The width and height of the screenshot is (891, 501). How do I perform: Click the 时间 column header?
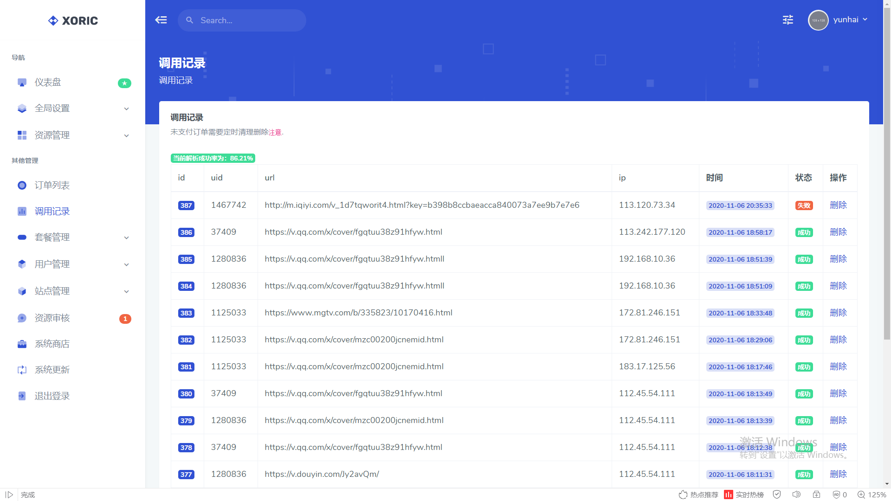coord(714,178)
